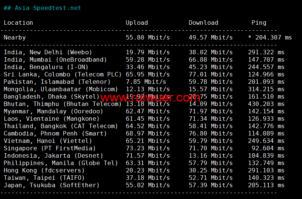Click the Hong Kong (fdcservers) entry
Screen dimensions: 302x199
pyautogui.click(x=44, y=170)
